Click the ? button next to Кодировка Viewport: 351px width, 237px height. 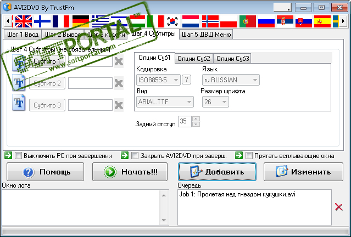(x=186, y=80)
